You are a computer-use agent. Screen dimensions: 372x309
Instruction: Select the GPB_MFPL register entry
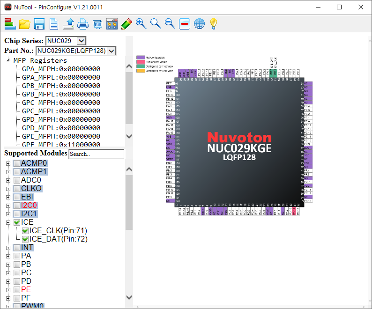[61, 95]
